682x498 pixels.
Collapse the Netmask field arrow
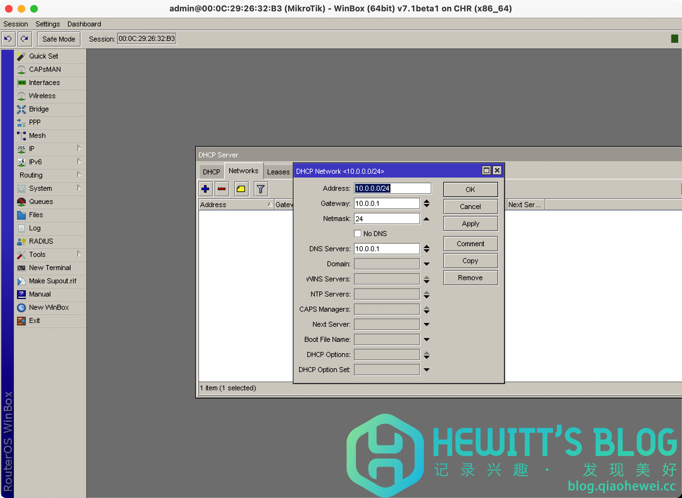[426, 219]
